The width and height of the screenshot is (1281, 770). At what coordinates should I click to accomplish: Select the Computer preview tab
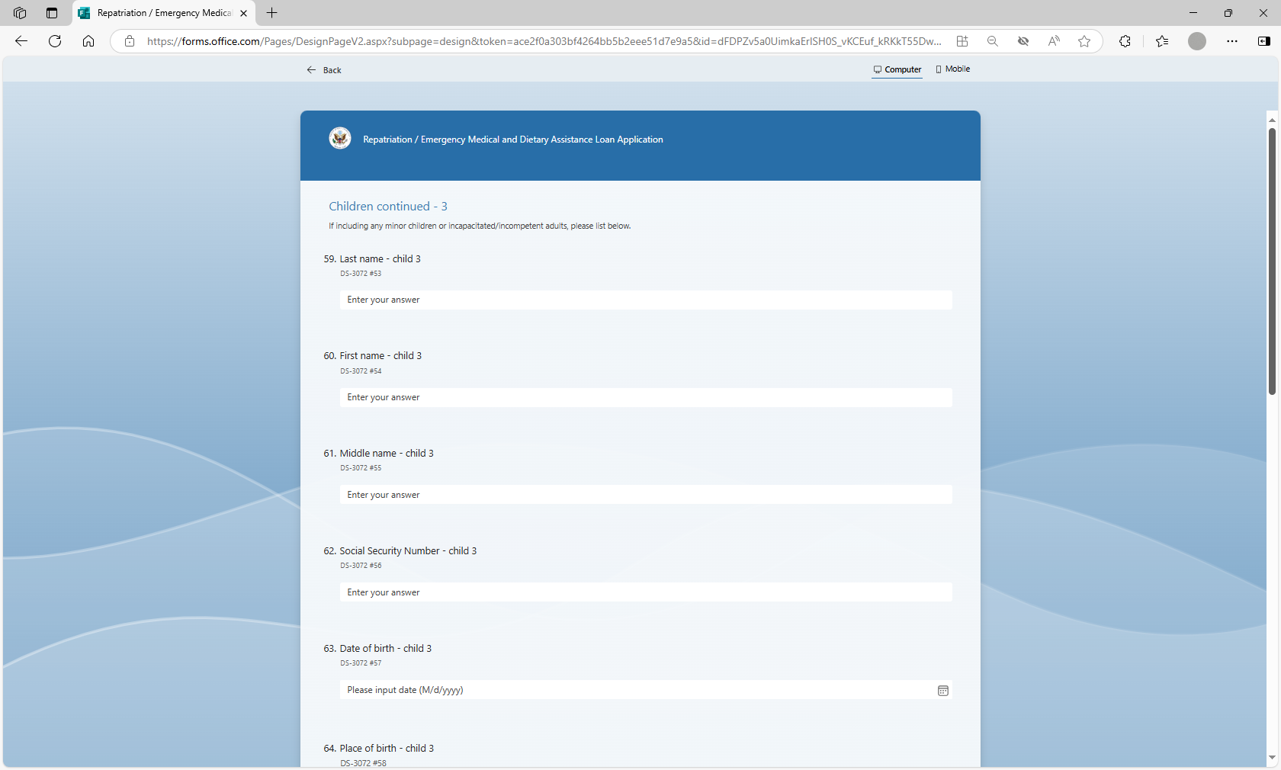point(897,69)
